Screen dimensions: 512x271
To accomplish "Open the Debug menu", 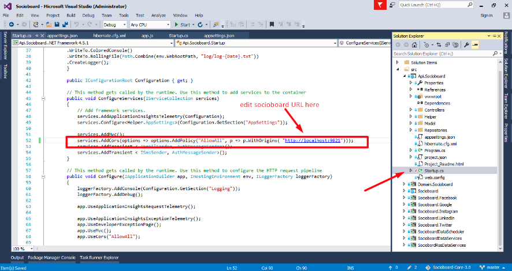I will (88, 16).
